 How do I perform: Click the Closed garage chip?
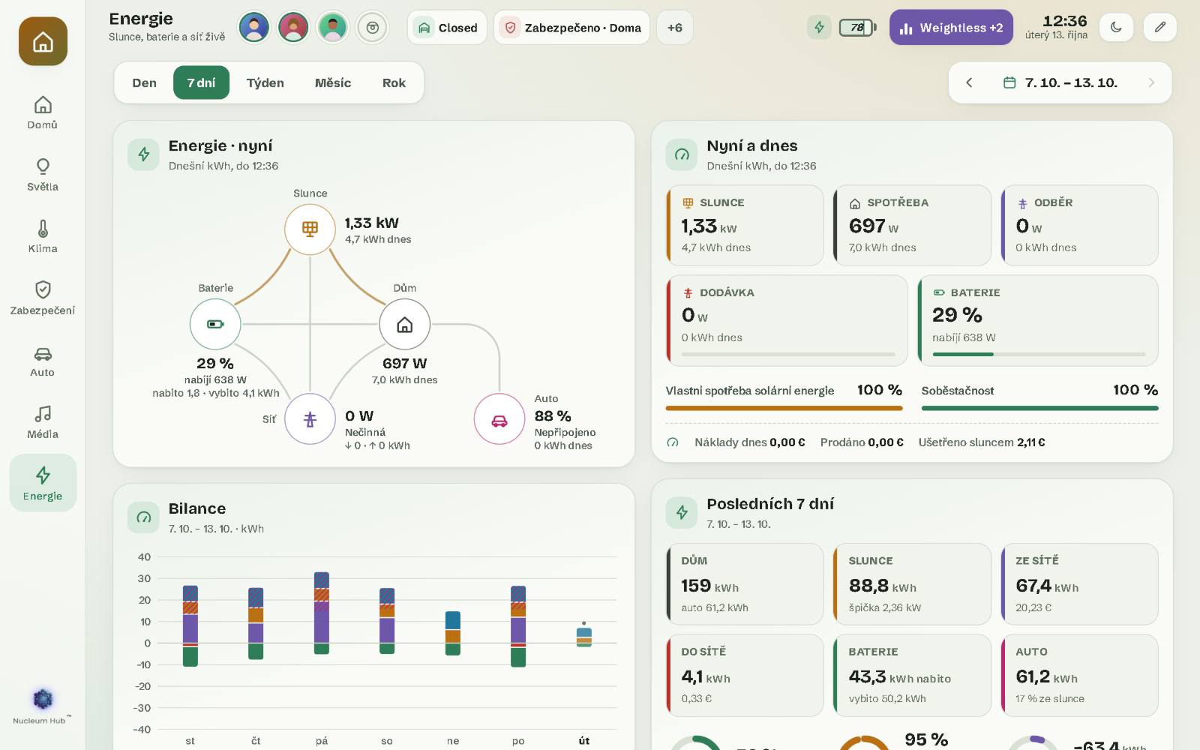click(x=447, y=28)
